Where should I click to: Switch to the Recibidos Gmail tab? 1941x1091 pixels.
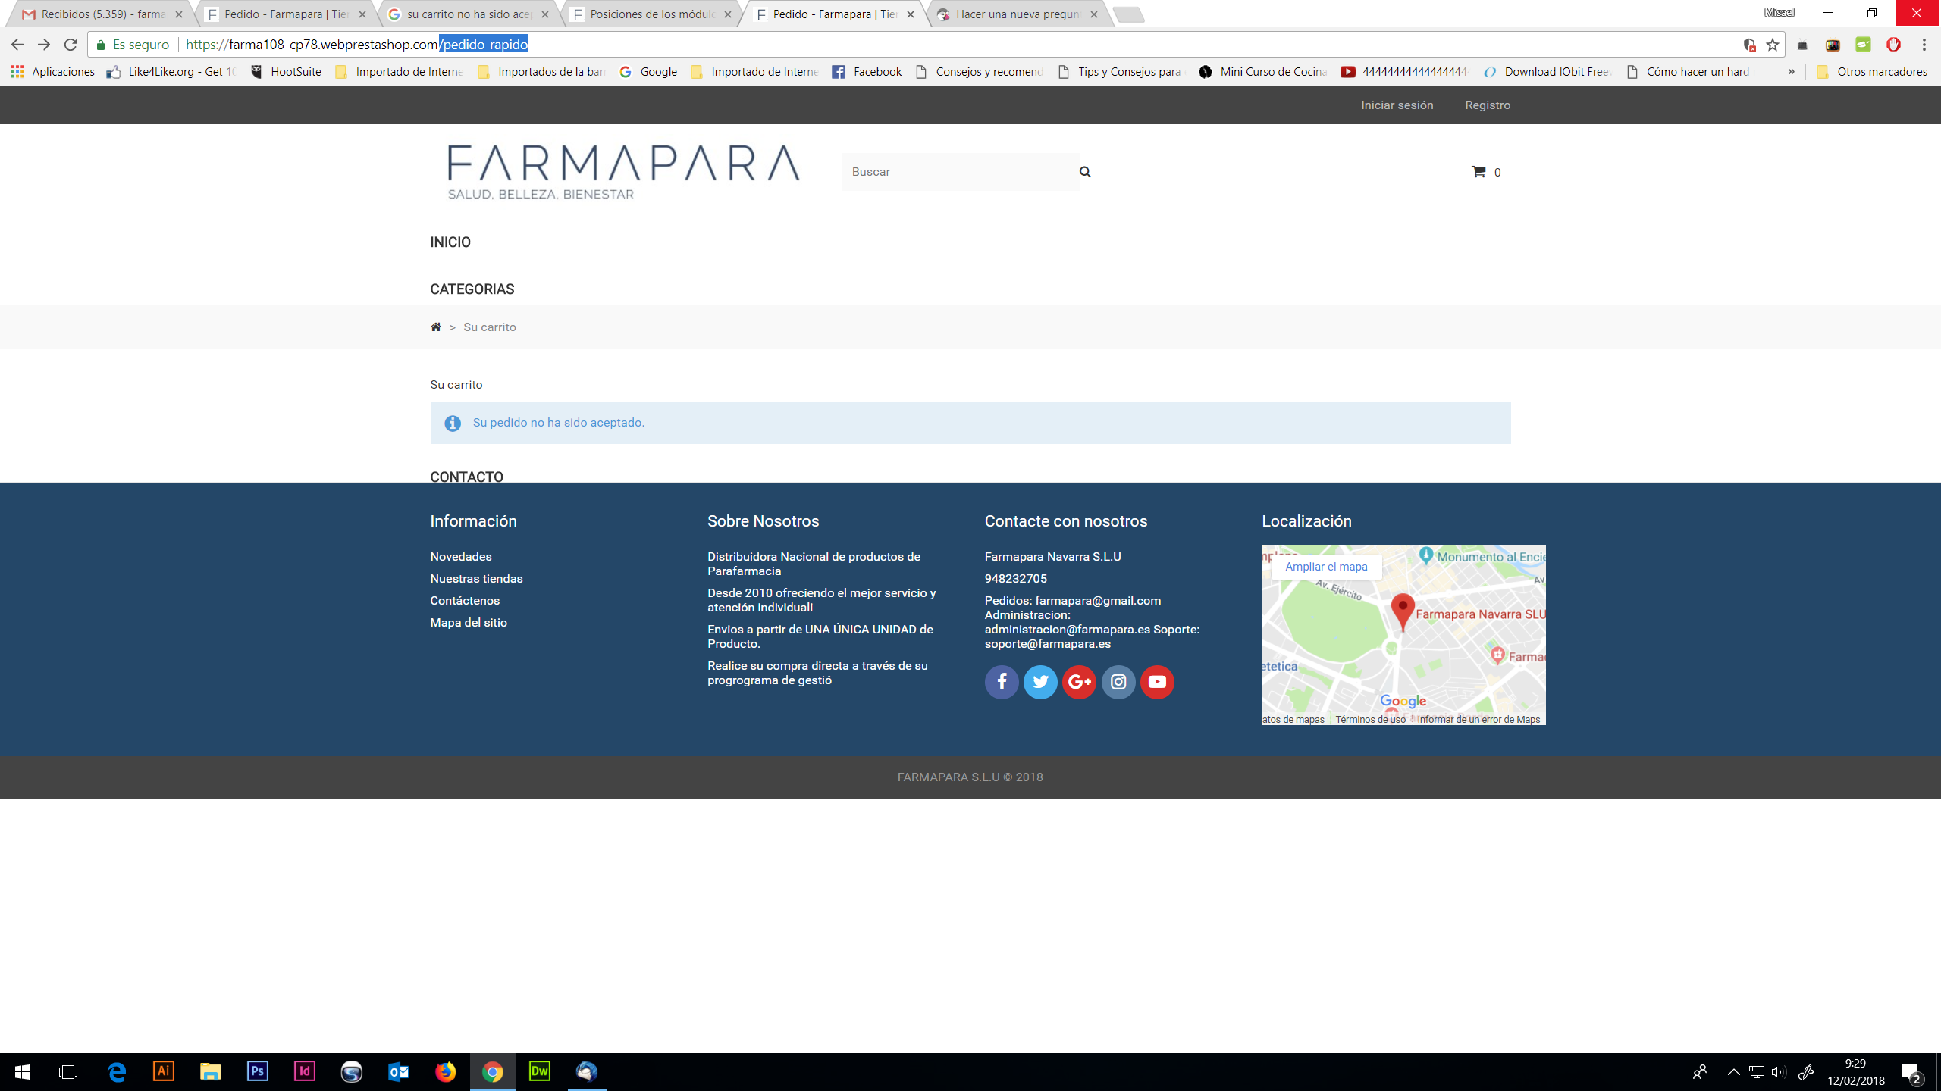coord(102,14)
